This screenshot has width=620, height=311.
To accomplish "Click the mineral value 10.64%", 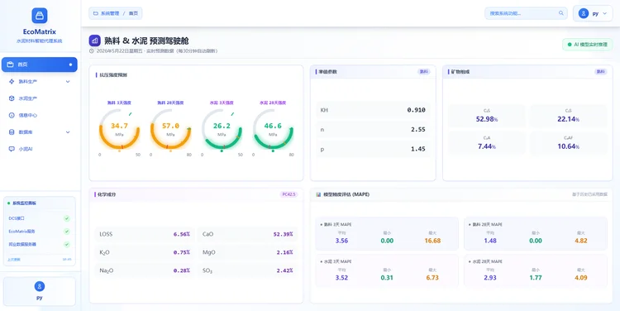I will (568, 146).
